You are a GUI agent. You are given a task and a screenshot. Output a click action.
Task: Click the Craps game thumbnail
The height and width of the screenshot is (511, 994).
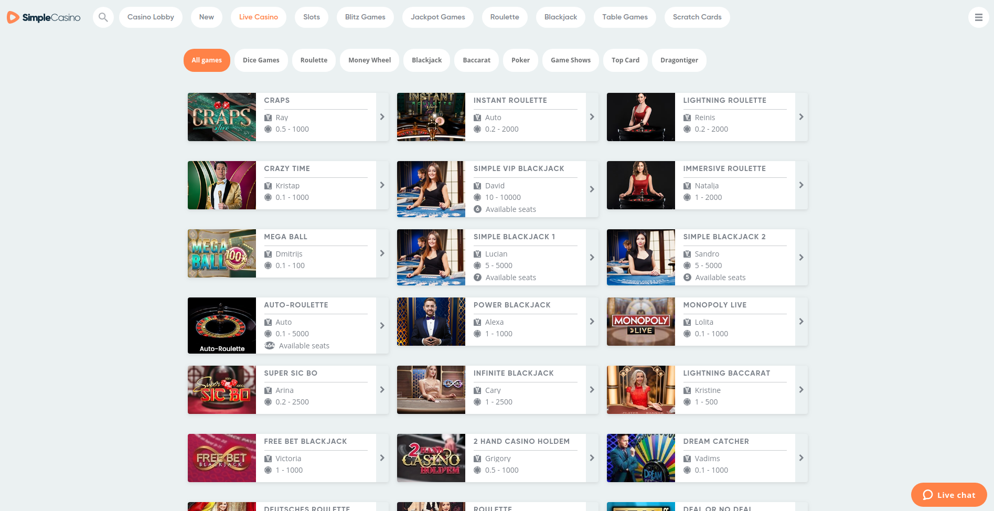[222, 117]
